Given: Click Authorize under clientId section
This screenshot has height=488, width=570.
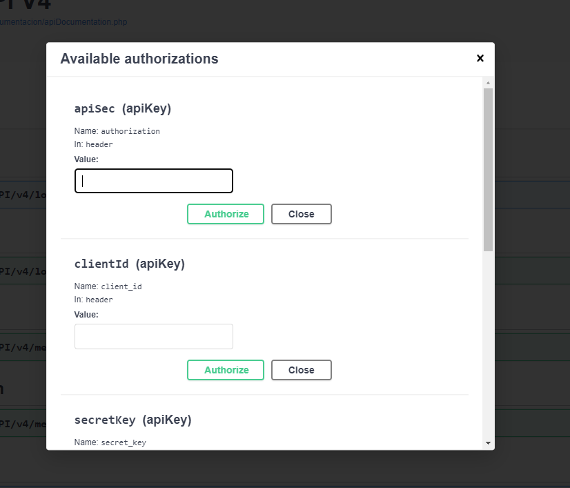Looking at the screenshot, I should point(226,370).
